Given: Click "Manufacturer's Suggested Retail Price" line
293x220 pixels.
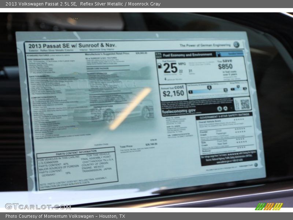Looking at the screenshot, I should [x=107, y=54].
